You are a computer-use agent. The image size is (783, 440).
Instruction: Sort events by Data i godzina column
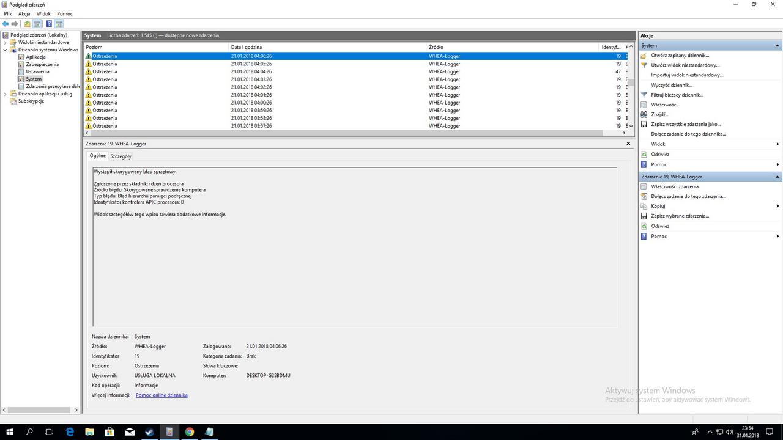point(327,47)
